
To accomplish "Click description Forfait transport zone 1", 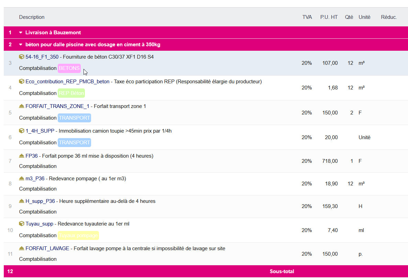I will pos(120,106).
